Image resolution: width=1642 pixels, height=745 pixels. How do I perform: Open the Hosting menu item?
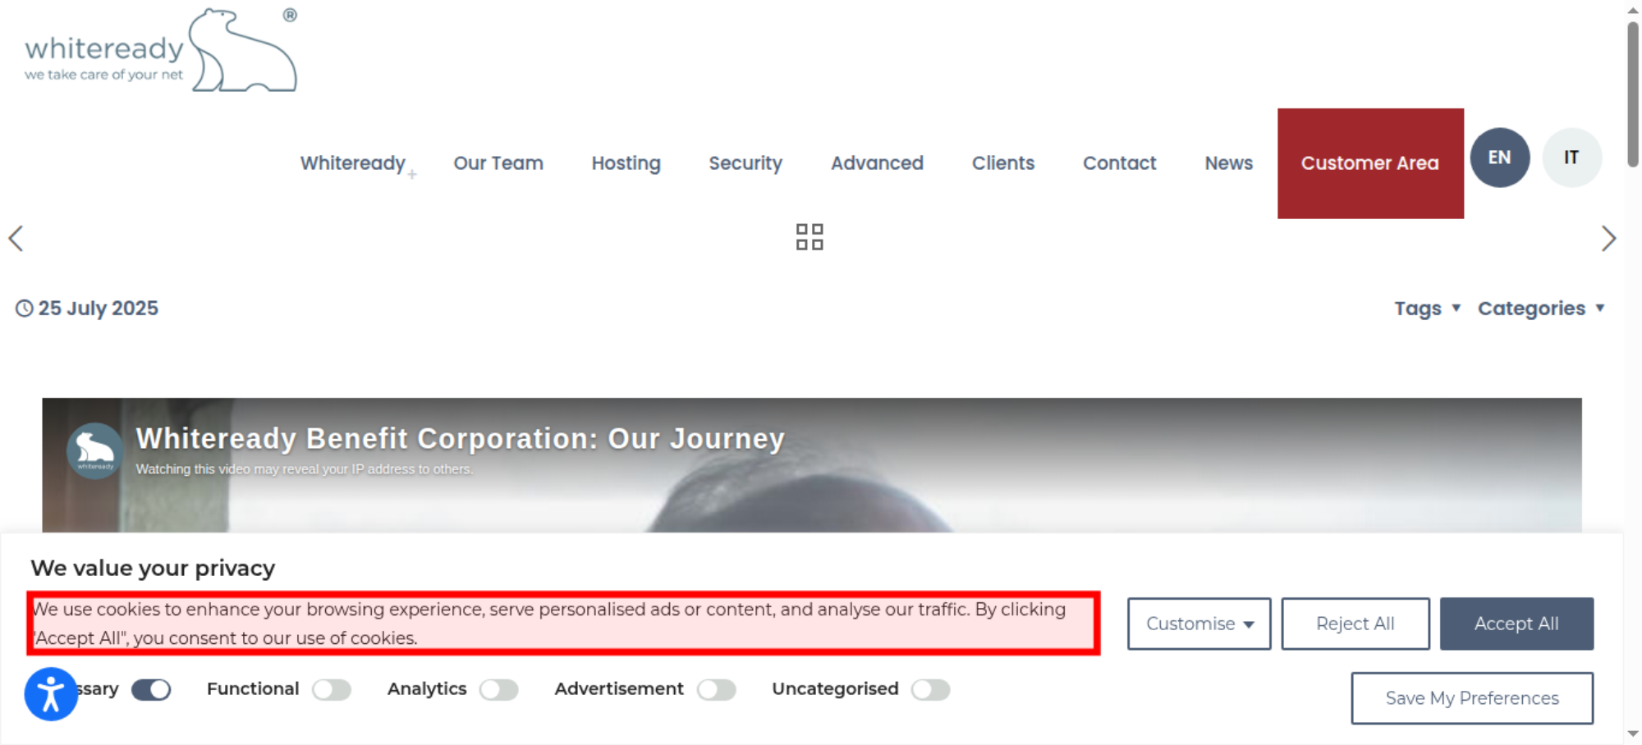tap(626, 163)
